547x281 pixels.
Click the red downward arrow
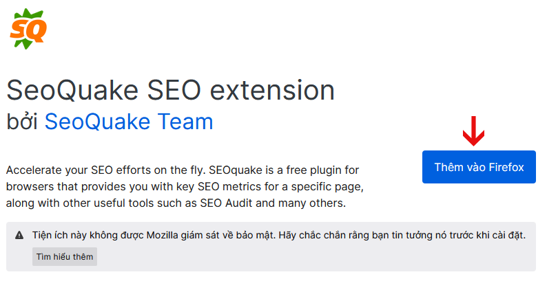[x=473, y=131]
